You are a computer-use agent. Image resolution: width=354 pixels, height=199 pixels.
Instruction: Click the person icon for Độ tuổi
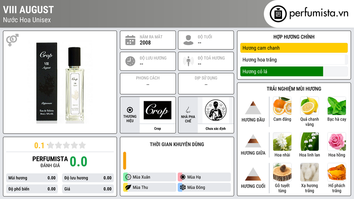click(x=188, y=40)
